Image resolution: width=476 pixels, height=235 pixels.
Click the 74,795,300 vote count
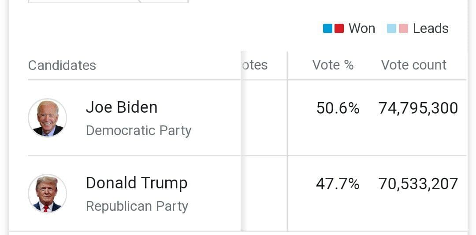tap(418, 108)
